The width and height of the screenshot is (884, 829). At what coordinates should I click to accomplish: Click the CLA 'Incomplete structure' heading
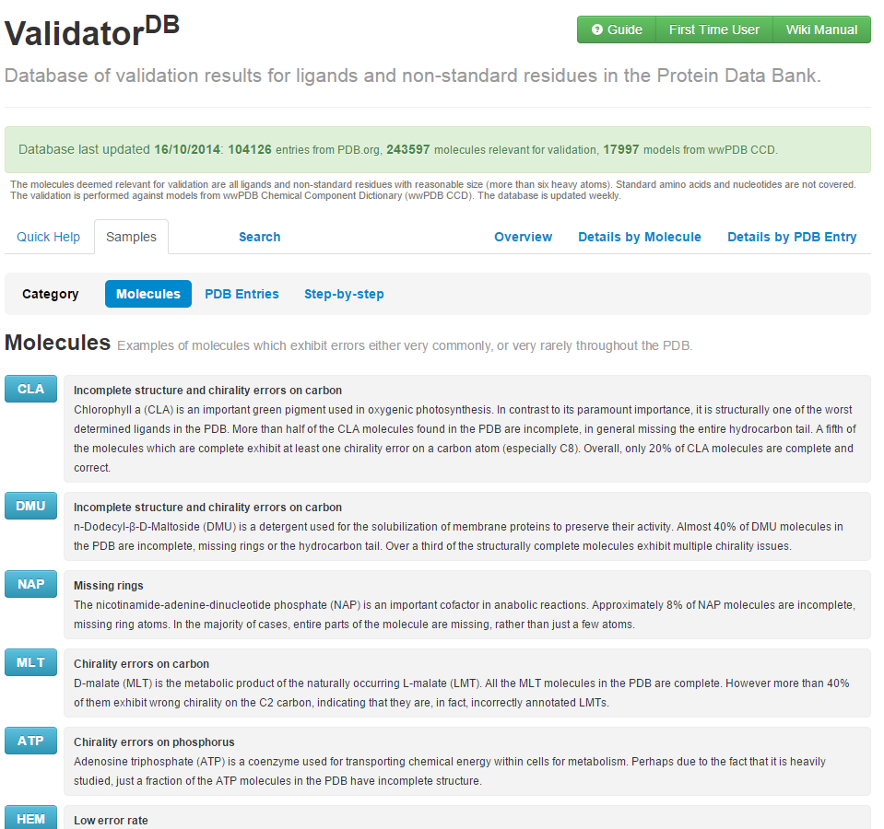[x=208, y=391]
